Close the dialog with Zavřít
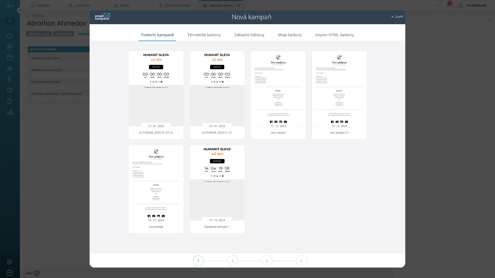495x278 pixels. tap(397, 17)
